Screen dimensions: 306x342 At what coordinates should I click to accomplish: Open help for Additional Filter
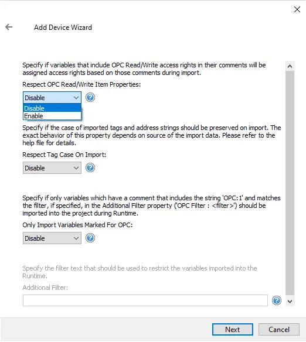pyautogui.click(x=277, y=300)
